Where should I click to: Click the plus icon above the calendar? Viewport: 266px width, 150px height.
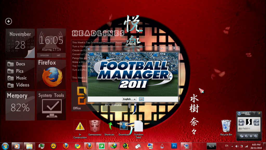pos(9,21)
